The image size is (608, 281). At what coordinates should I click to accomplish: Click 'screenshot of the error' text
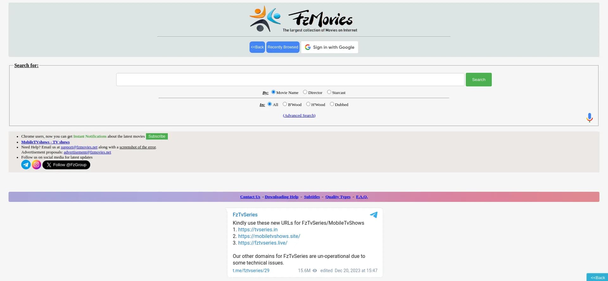click(138, 147)
